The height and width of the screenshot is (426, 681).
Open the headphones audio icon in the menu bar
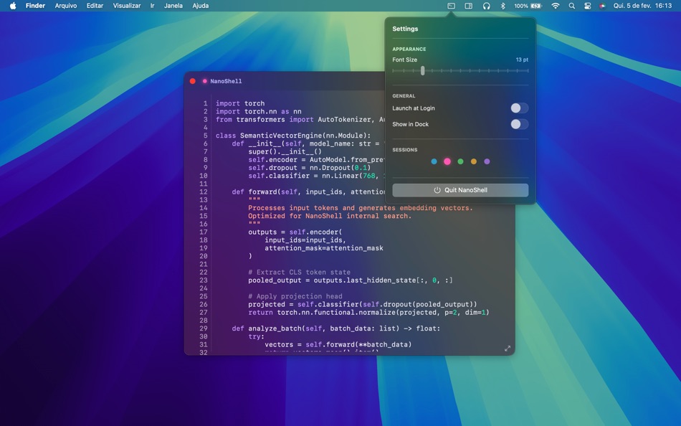[x=486, y=6]
